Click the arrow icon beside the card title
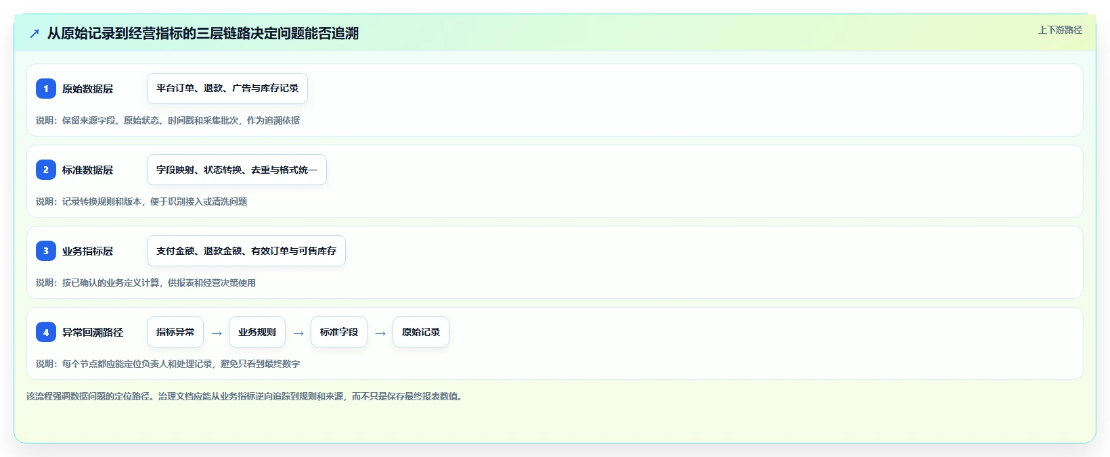Viewport: 1110px width, 457px height. (x=35, y=33)
